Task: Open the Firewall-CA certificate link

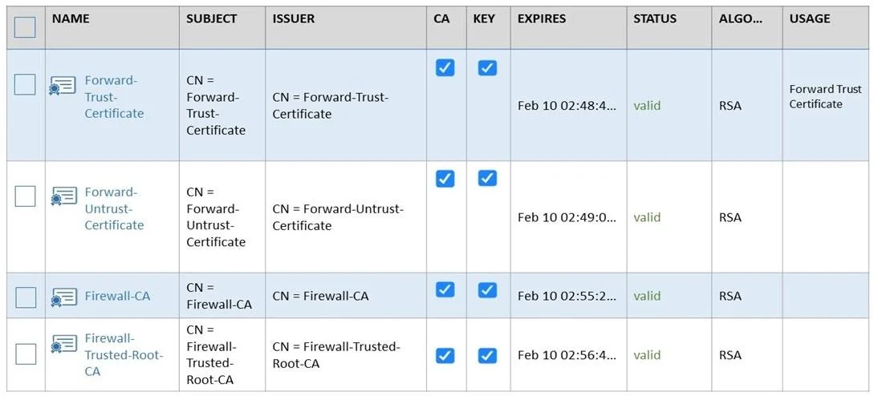Action: point(117,296)
